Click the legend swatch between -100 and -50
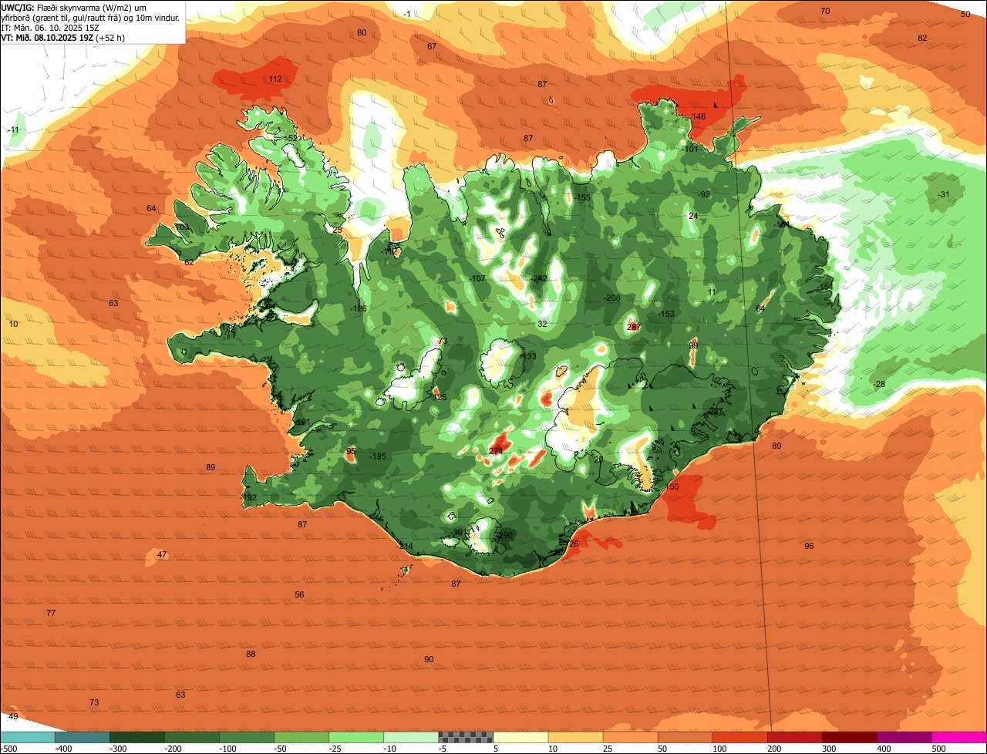 246,737
